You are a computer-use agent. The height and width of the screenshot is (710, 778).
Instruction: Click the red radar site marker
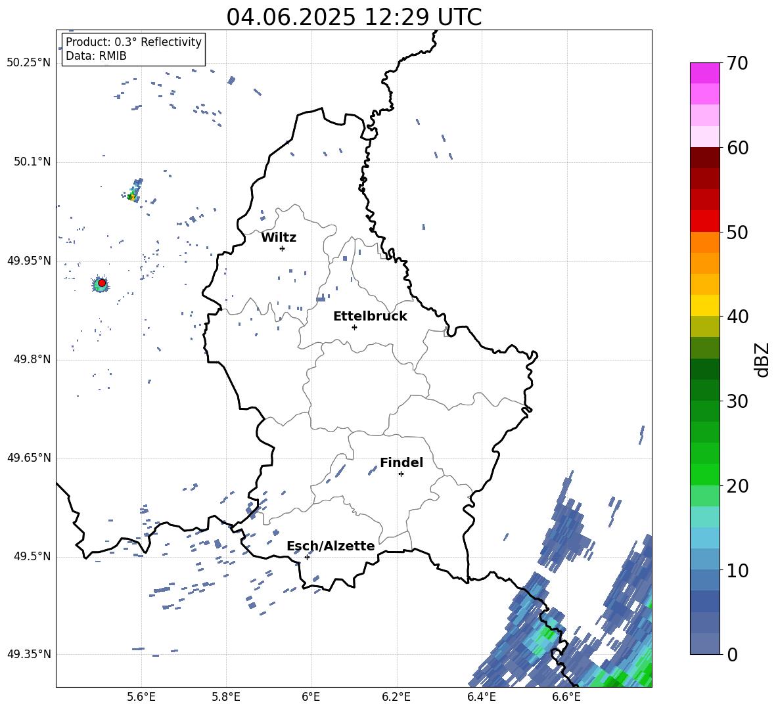(102, 283)
